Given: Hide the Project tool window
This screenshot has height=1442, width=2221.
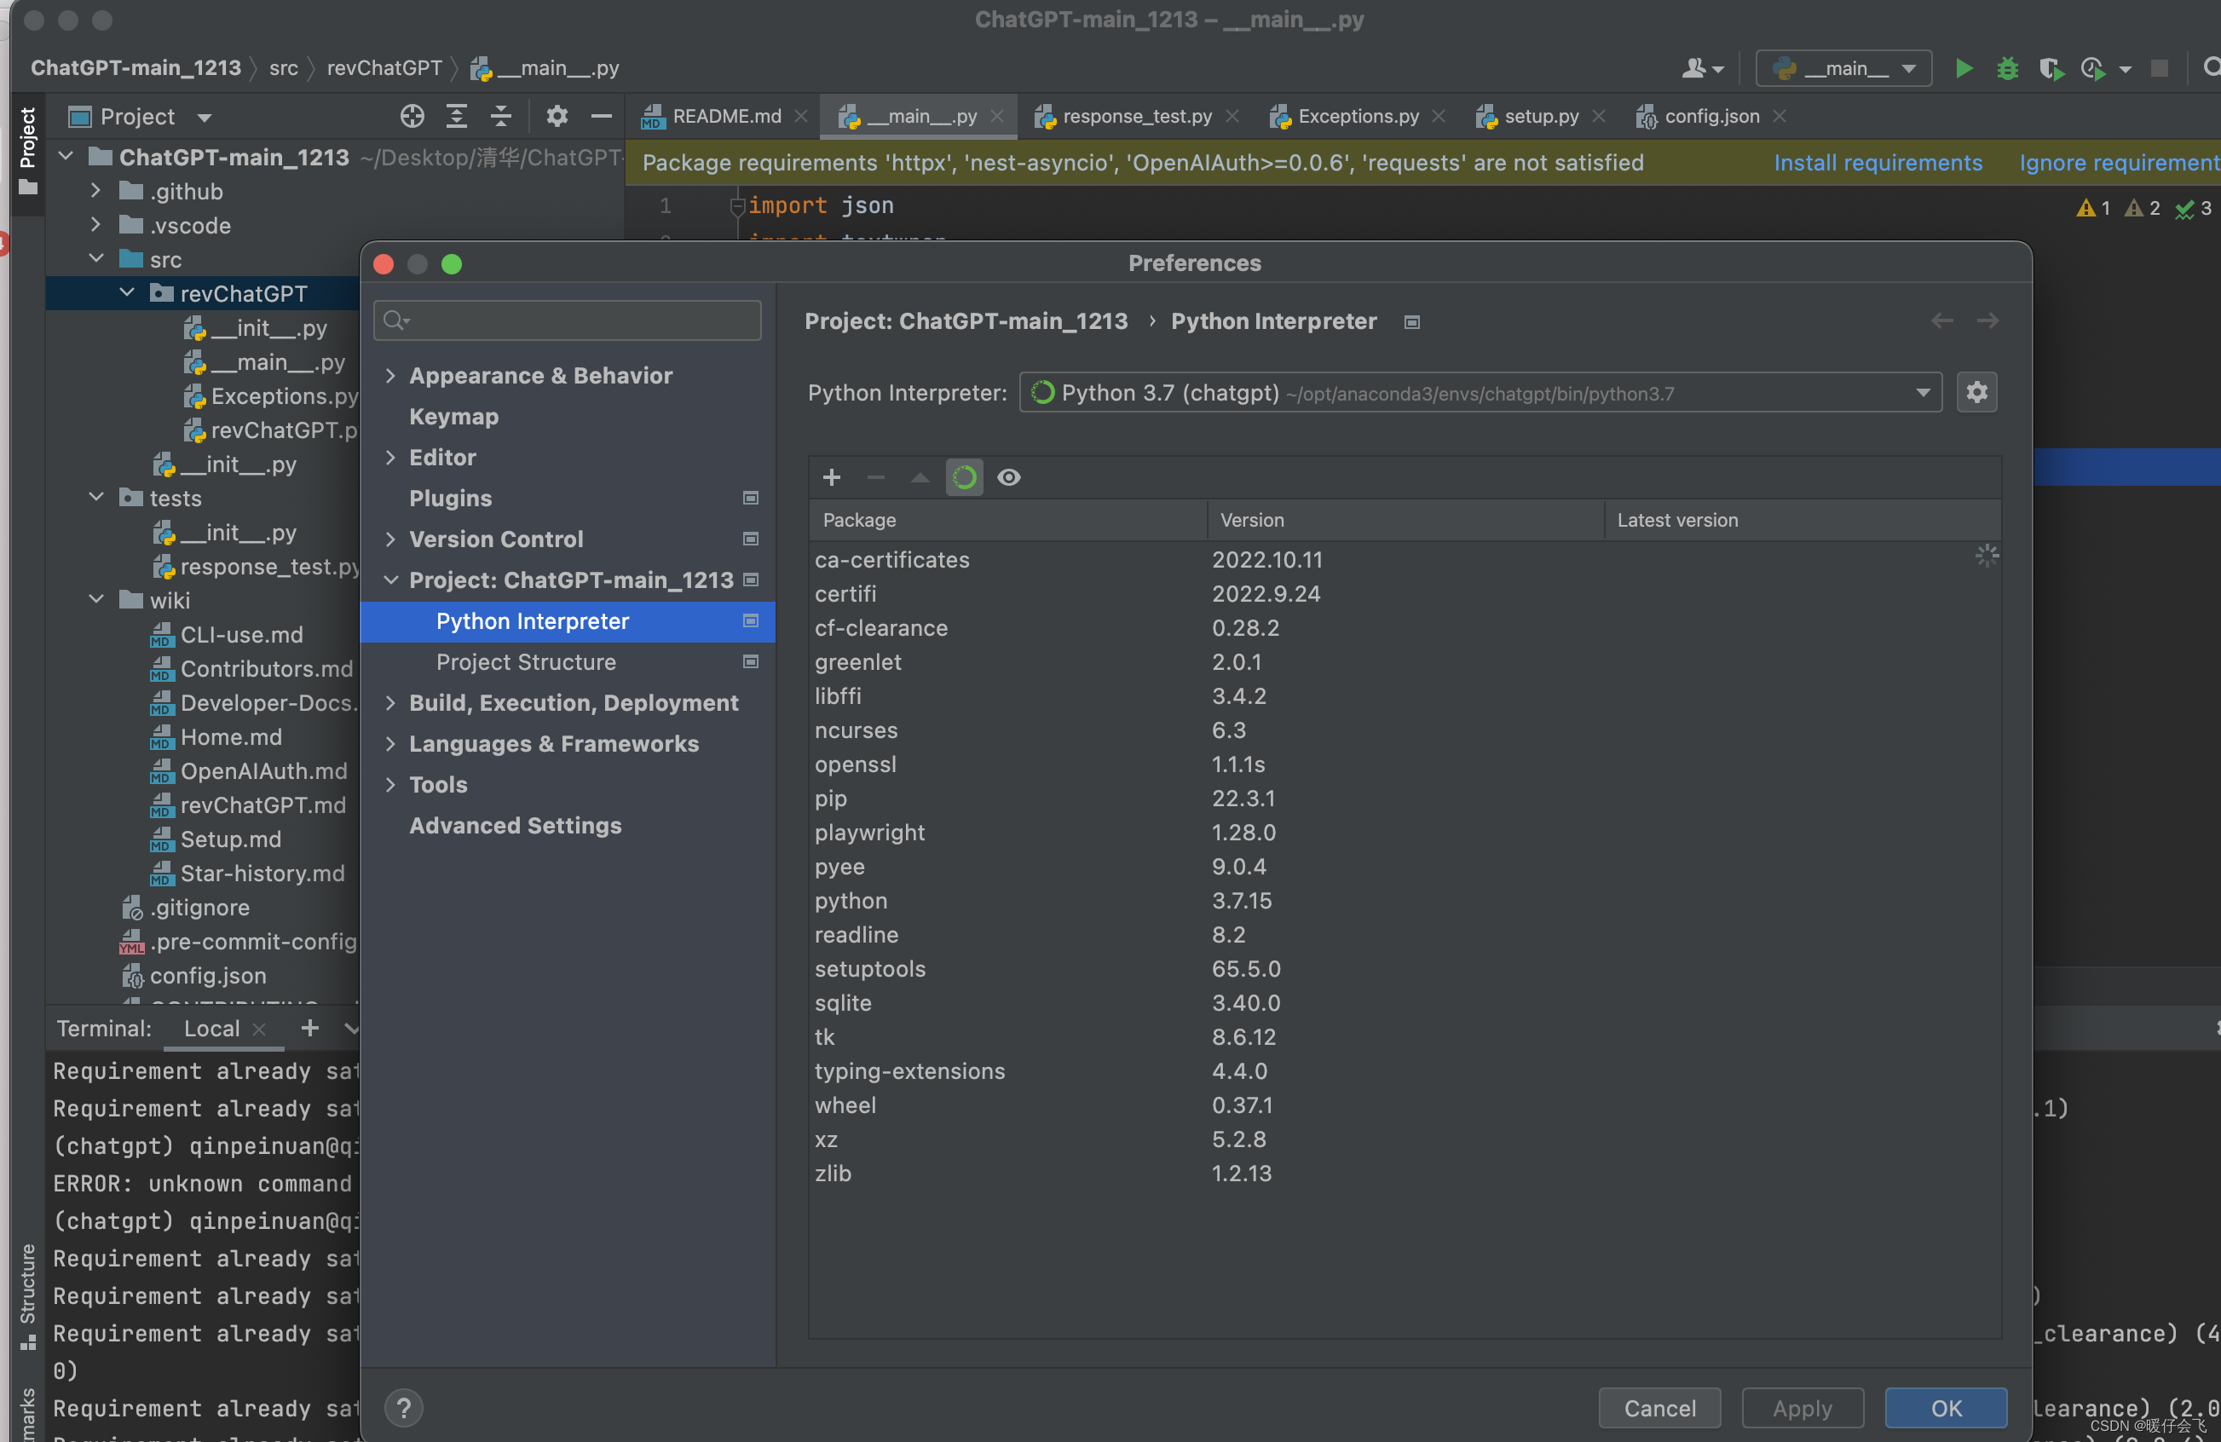Looking at the screenshot, I should point(602,116).
